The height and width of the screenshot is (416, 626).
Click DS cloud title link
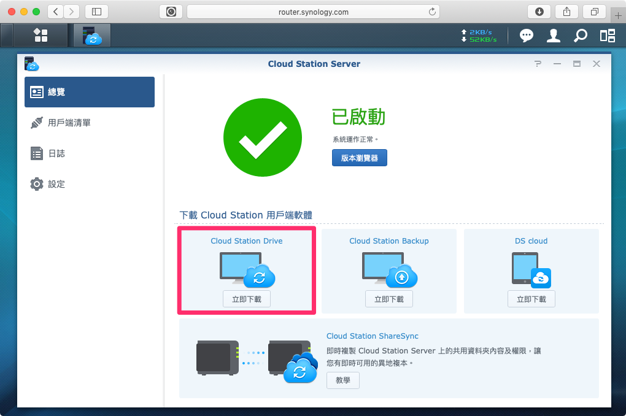pyautogui.click(x=531, y=241)
